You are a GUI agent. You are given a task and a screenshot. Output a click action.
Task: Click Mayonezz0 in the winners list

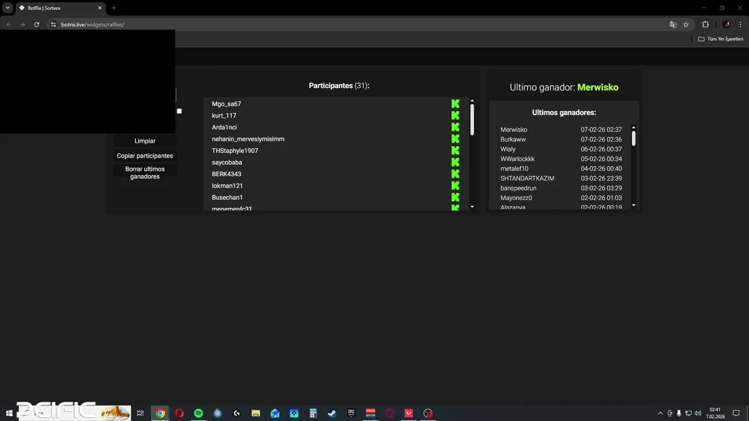(516, 198)
